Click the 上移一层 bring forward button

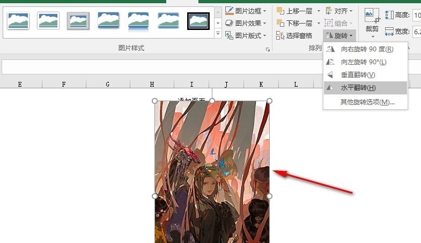pos(296,11)
